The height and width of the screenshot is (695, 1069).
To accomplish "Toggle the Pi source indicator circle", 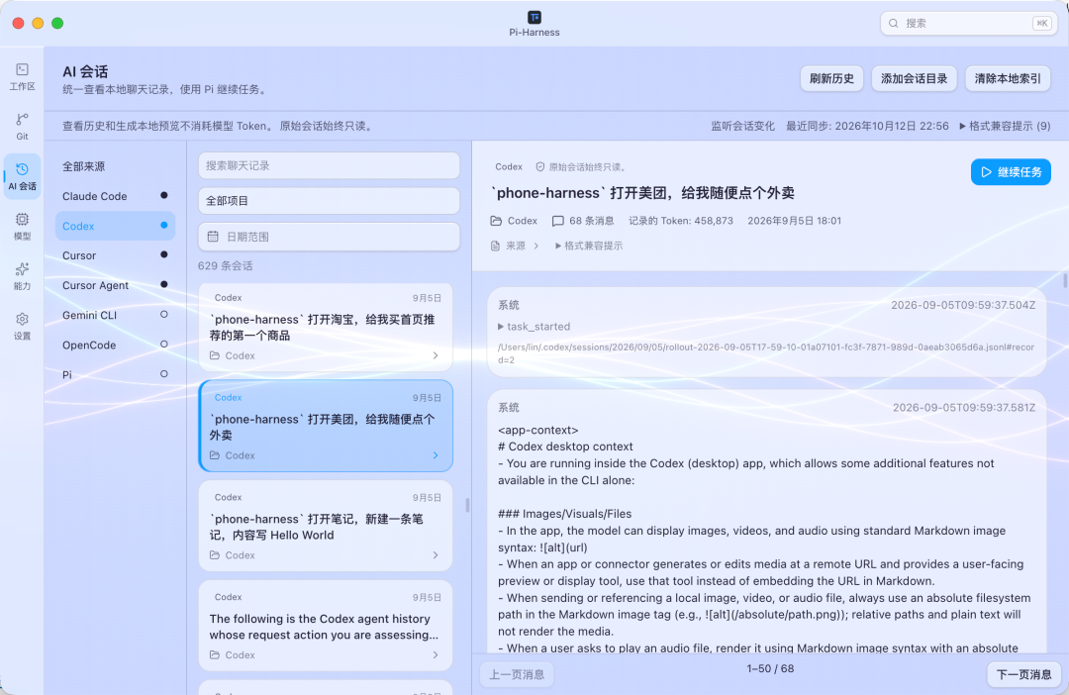I will (163, 374).
